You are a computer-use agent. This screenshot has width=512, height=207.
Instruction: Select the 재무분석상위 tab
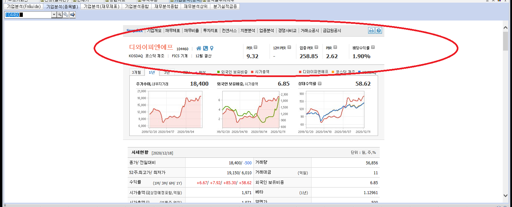point(196,6)
